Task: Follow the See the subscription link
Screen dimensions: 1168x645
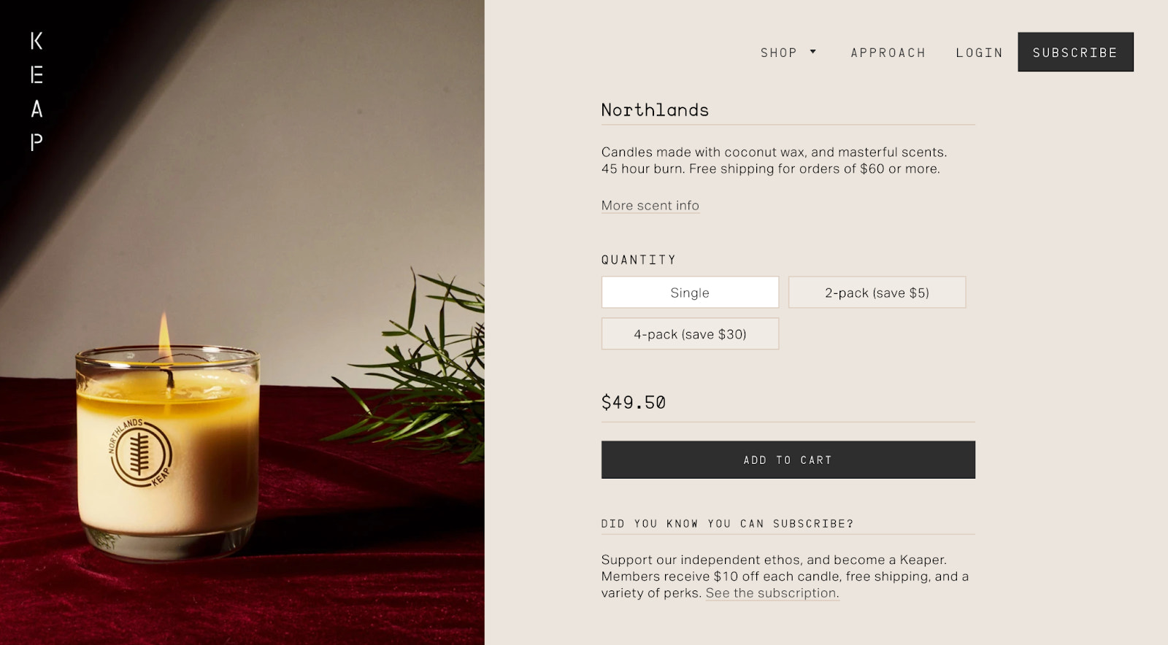Action: point(772,593)
